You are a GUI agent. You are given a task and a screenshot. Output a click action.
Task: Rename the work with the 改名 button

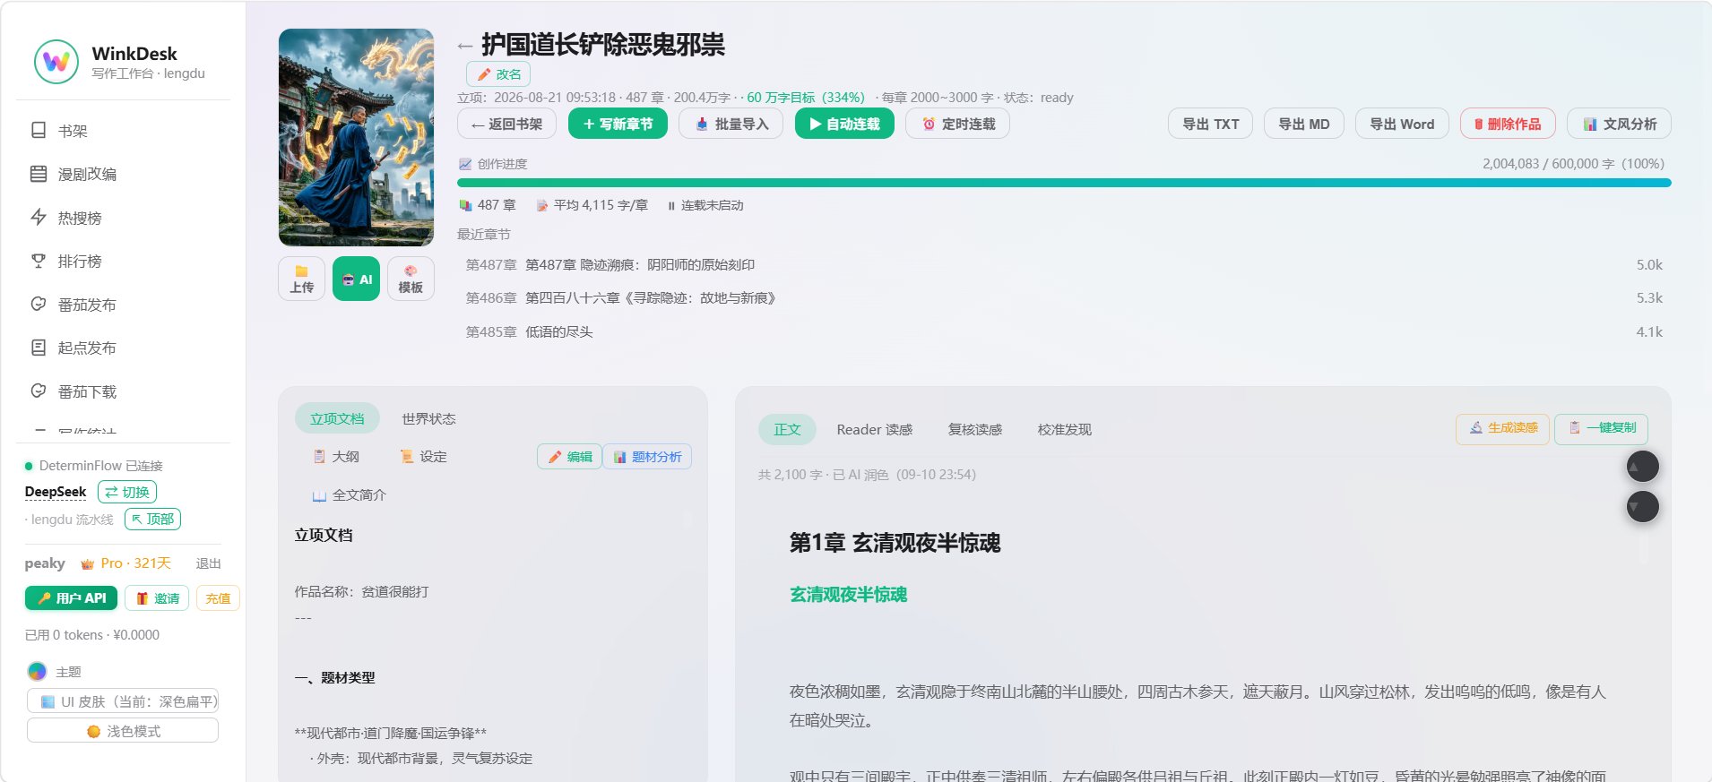tap(498, 74)
